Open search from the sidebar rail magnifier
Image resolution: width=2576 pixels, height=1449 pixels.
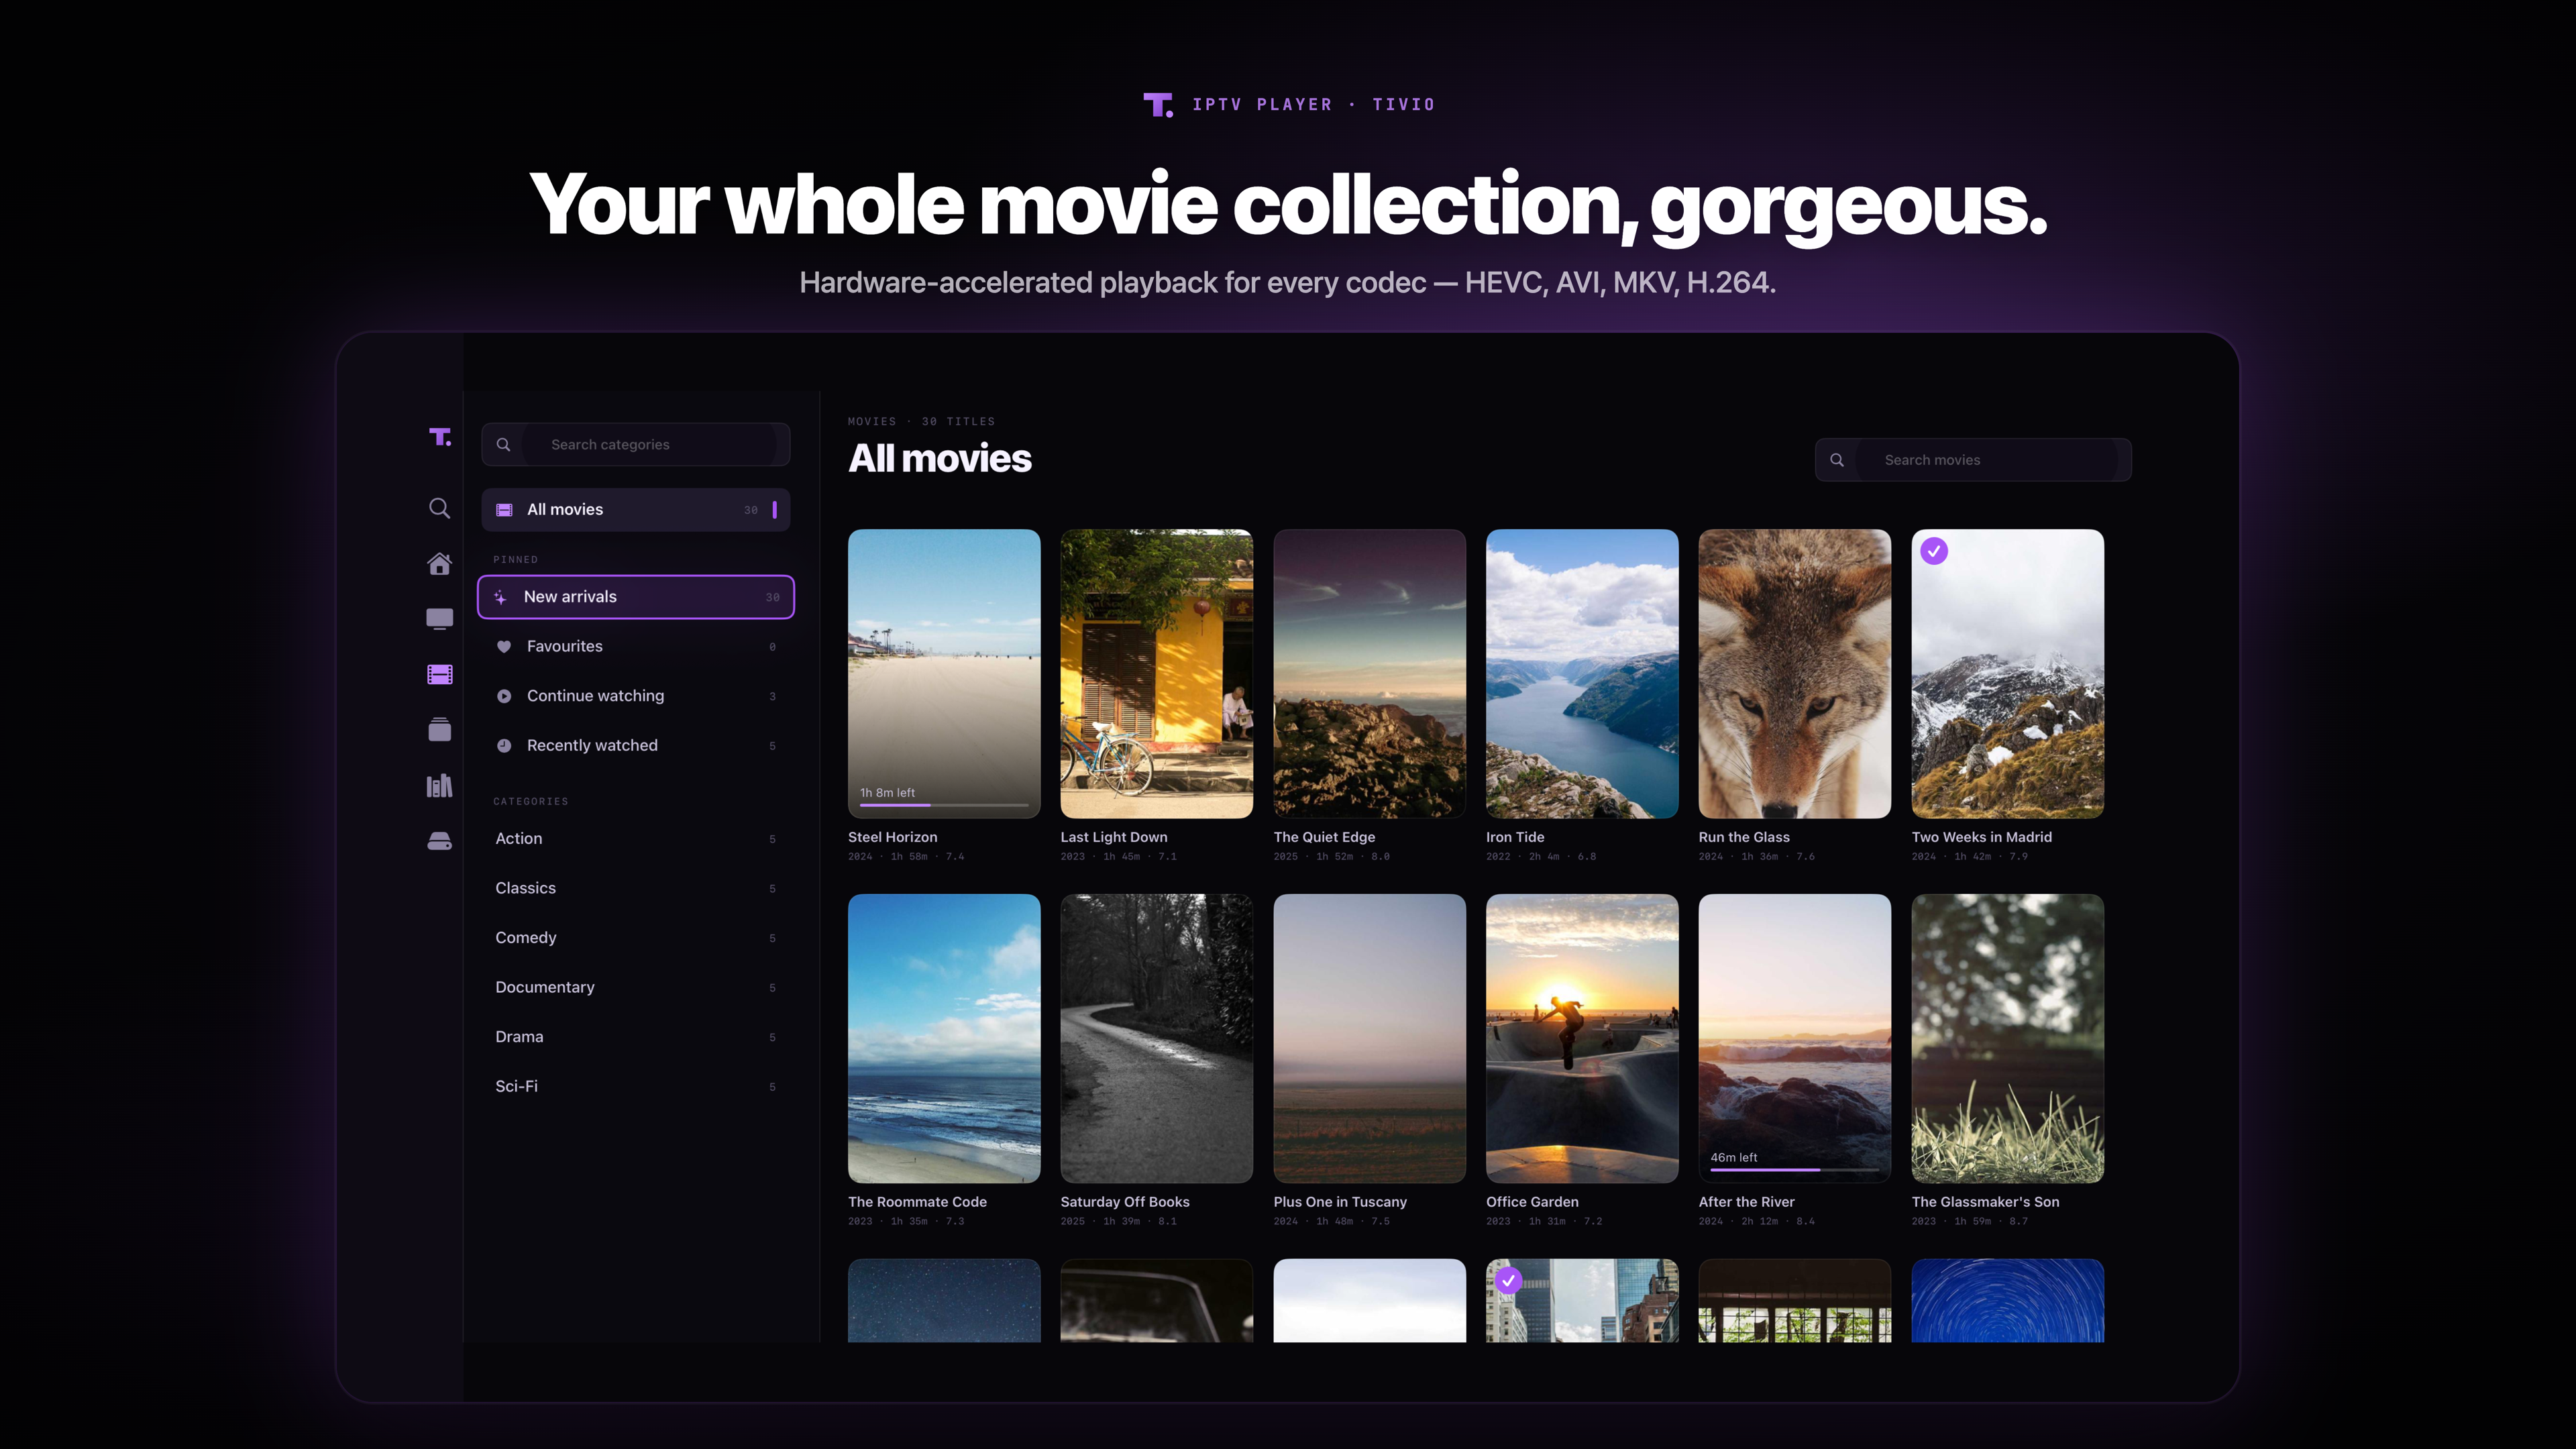click(439, 508)
